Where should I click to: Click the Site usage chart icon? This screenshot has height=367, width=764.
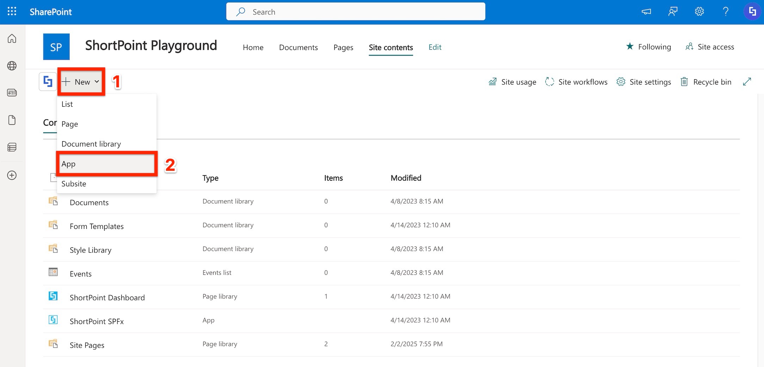click(493, 82)
